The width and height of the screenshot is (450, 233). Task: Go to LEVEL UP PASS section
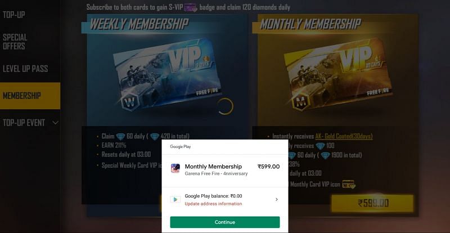[x=25, y=69]
